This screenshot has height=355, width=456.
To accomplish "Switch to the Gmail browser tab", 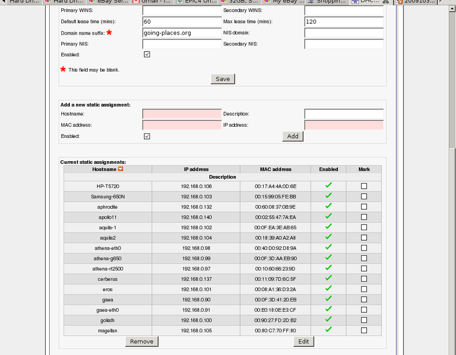I will pos(153,2).
